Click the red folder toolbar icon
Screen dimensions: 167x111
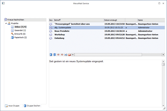pyautogui.click(x=69, y=55)
